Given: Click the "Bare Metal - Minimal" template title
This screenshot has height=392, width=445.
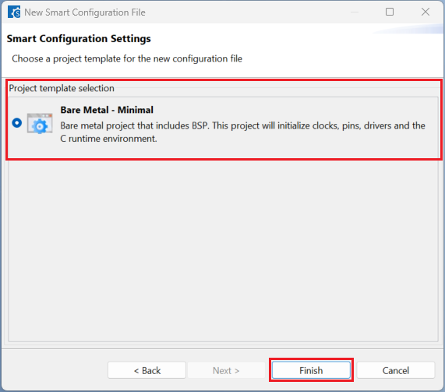Looking at the screenshot, I should [x=107, y=110].
